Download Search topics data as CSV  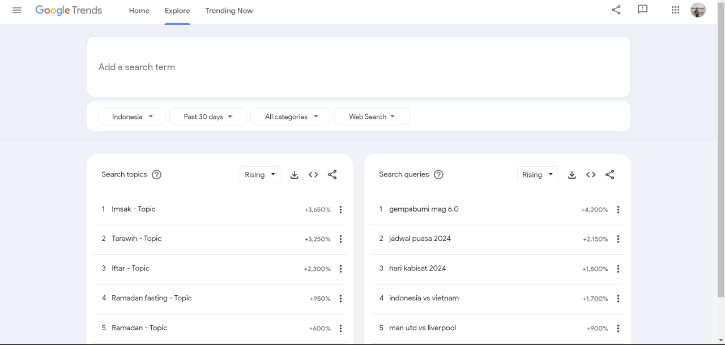tap(295, 175)
